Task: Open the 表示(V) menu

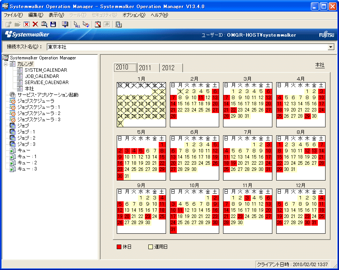Action: coord(56,15)
